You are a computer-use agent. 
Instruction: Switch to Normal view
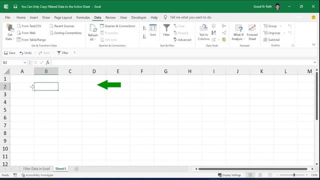[x=250, y=175]
